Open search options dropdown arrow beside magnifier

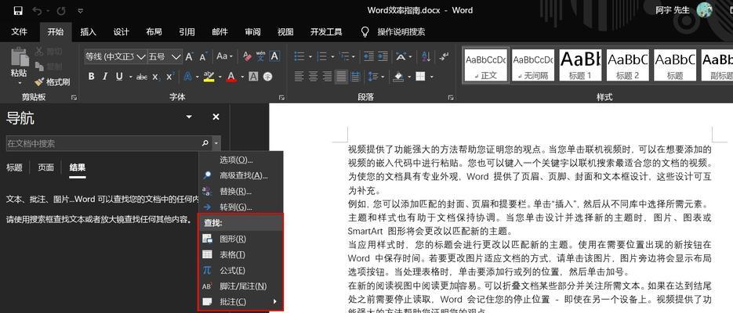[x=216, y=143]
